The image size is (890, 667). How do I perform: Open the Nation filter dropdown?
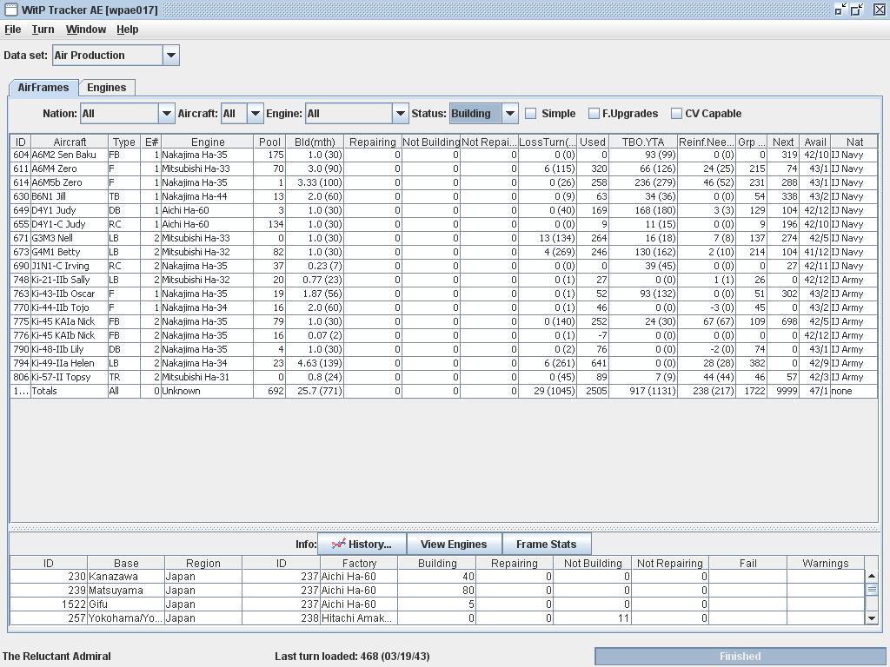(166, 114)
